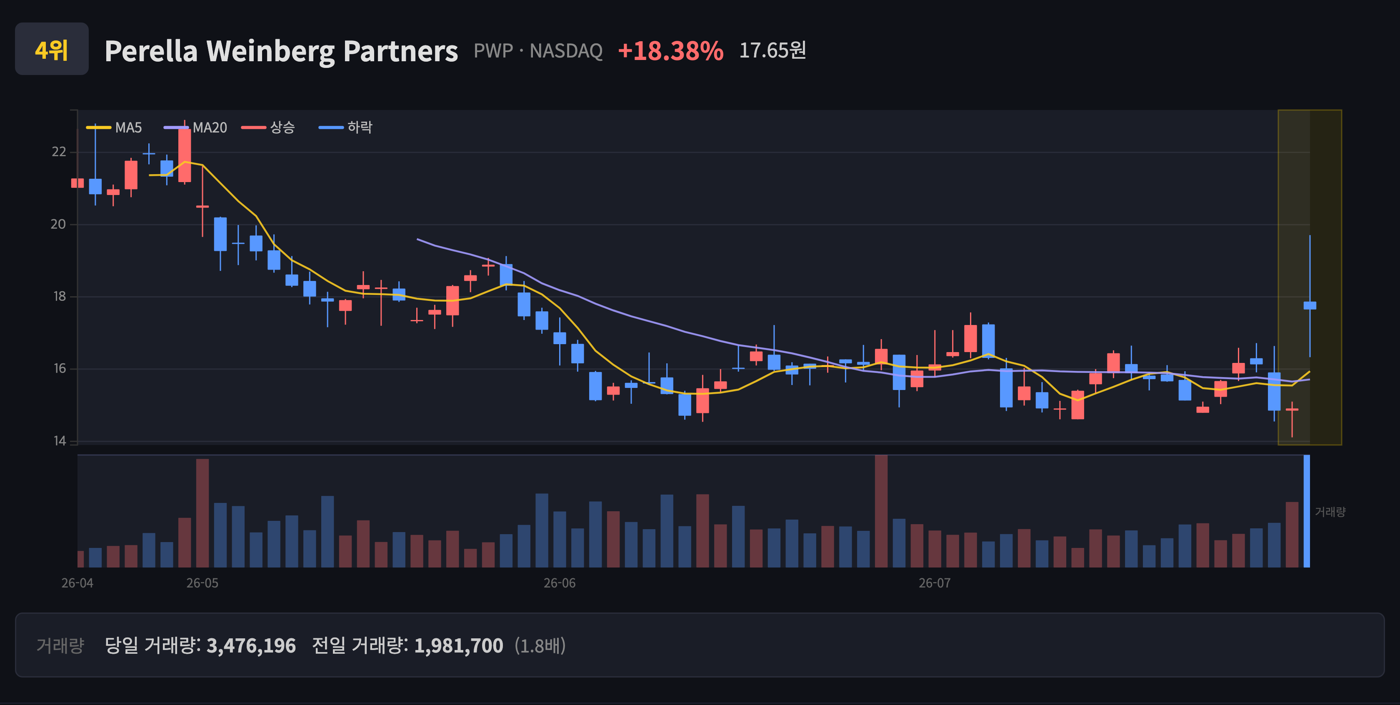Click the 거래량 heading in bottom panel
This screenshot has height=705, width=1400.
tap(60, 645)
